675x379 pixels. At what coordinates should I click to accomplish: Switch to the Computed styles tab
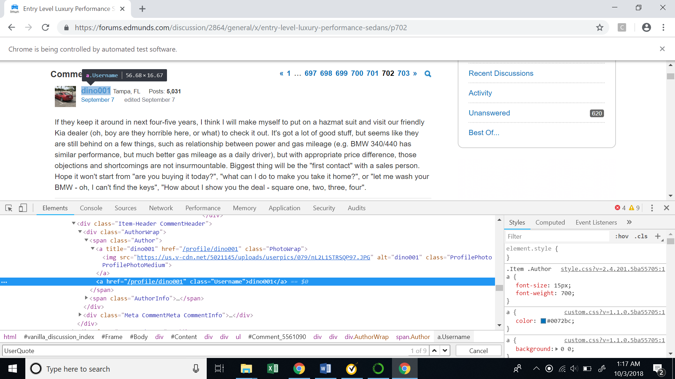(x=550, y=222)
